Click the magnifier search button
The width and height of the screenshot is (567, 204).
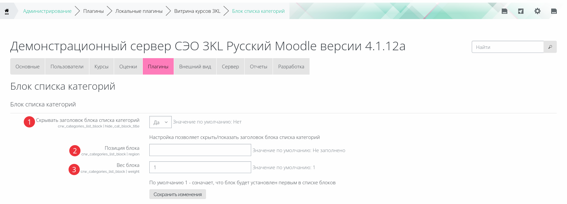coord(550,47)
